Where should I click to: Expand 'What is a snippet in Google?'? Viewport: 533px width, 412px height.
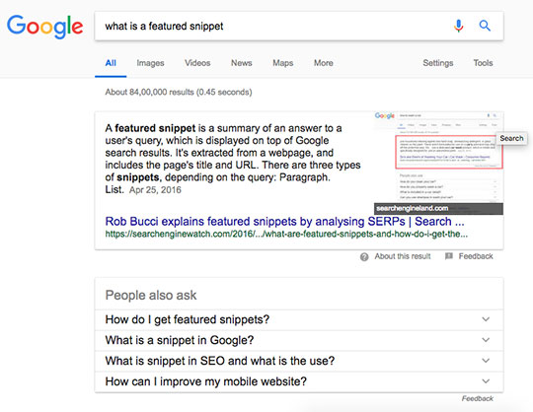299,340
